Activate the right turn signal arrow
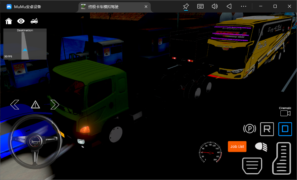The height and width of the screenshot is (180, 297). 55,104
